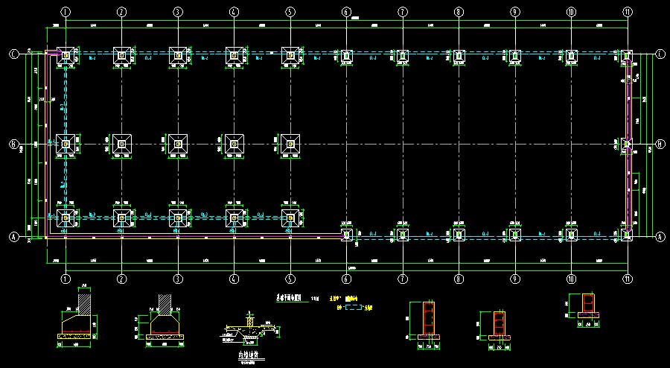Click right-side axis bubble B
Image resolution: width=670 pixels, height=368 pixels.
[660, 145]
